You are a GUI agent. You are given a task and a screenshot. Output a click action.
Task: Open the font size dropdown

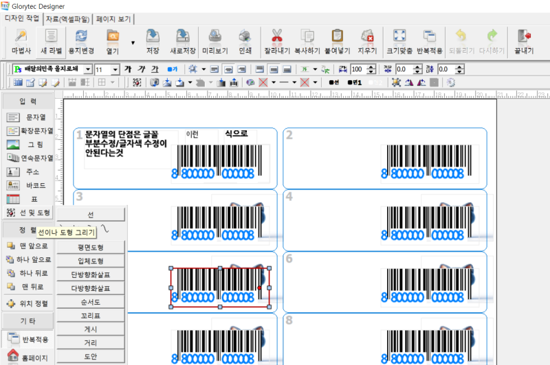pos(115,69)
